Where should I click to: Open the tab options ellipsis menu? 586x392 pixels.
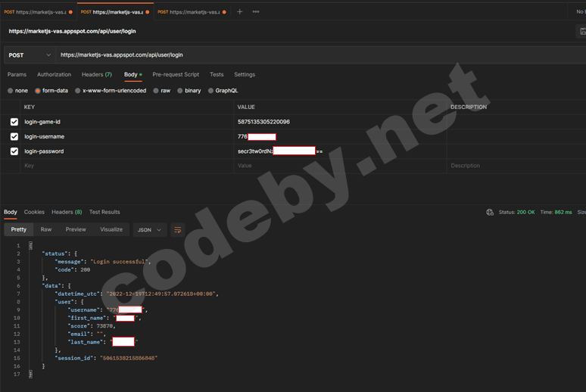coord(256,11)
